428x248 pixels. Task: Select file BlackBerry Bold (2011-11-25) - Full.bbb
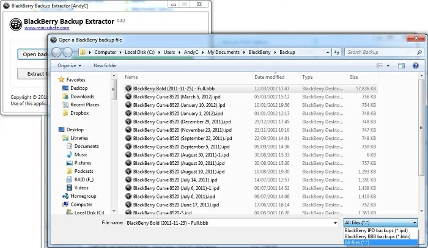coord(251,89)
